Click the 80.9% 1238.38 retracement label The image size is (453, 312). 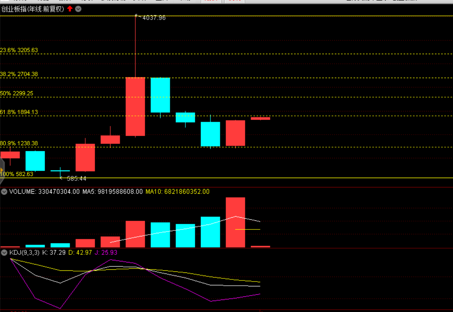tap(19, 143)
